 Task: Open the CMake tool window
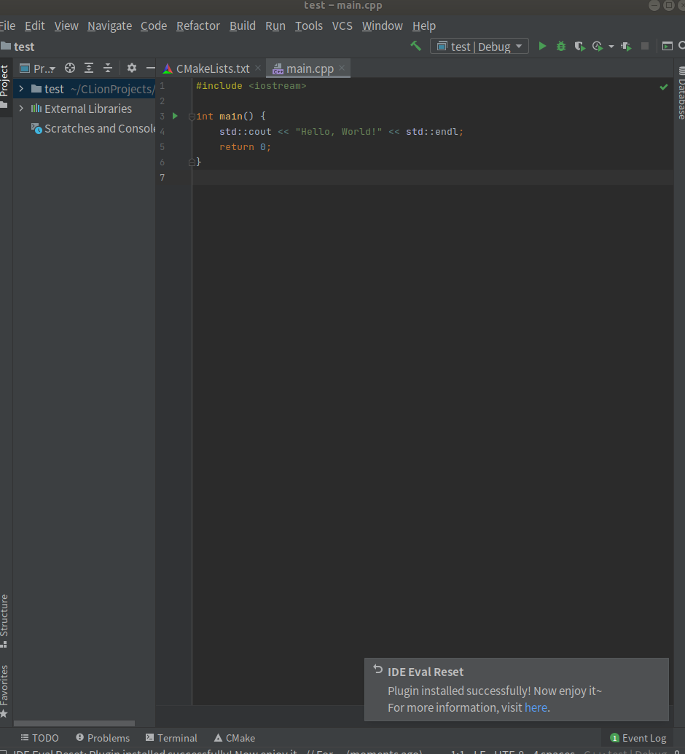pyautogui.click(x=234, y=738)
